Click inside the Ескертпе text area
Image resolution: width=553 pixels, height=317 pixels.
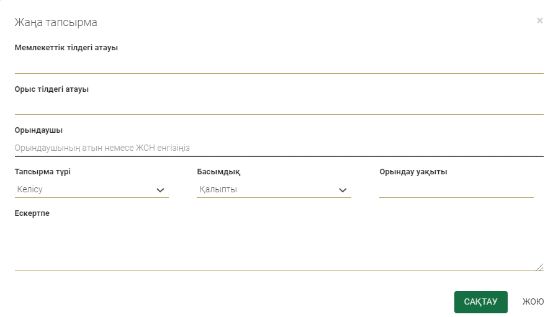click(x=279, y=246)
